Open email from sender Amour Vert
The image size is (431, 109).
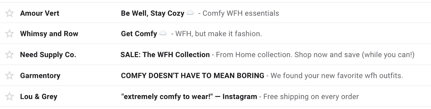(40, 13)
